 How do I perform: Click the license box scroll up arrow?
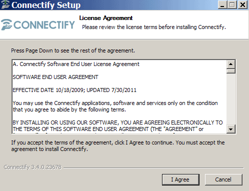(x=231, y=64)
